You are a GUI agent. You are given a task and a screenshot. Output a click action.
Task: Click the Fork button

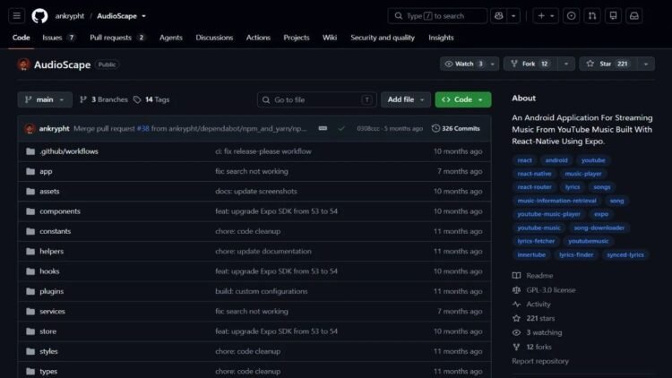(x=530, y=64)
